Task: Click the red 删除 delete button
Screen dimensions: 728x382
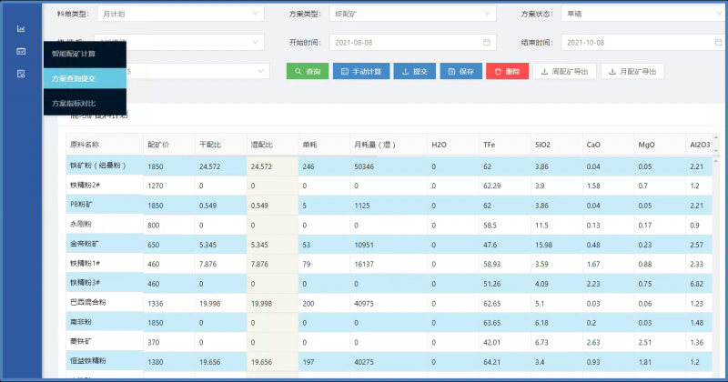Action: (507, 71)
